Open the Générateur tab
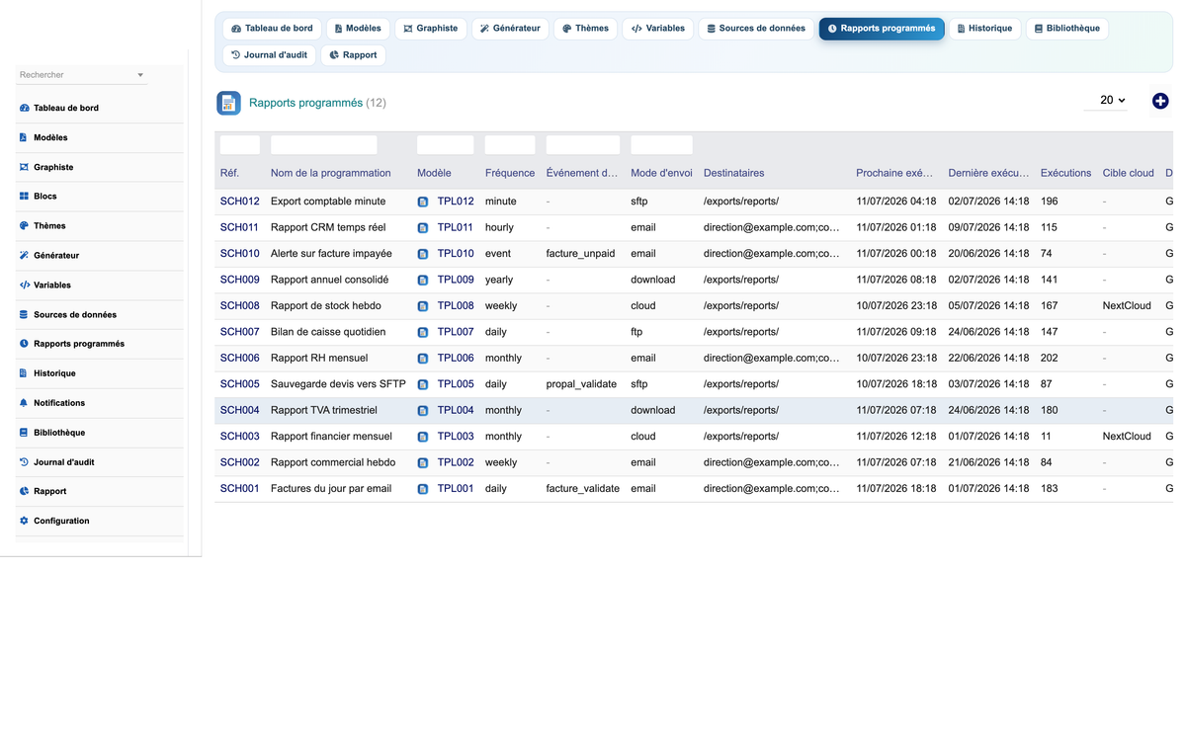 [510, 29]
